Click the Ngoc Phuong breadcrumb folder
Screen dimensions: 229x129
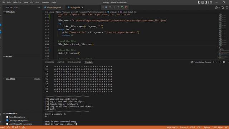[x=62, y=12]
